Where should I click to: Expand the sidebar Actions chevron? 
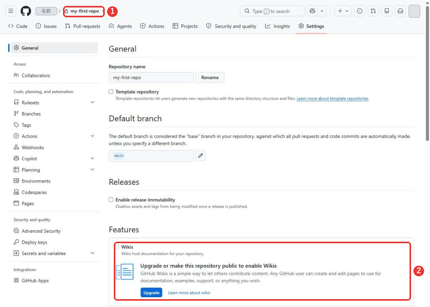(x=93, y=136)
